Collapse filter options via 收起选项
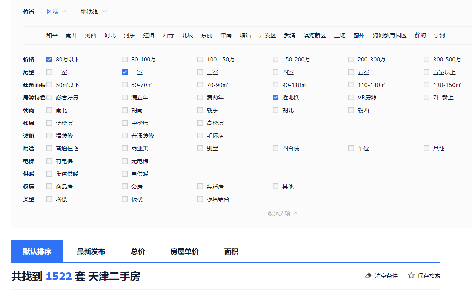Screen dimensions: 472x295 point(282,214)
